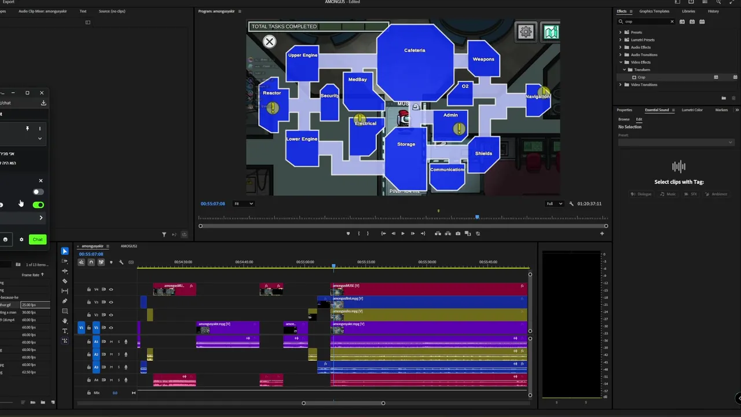This screenshot has width=741, height=417.
Task: Open the AMOGUS2 sequence tab
Action: click(x=129, y=246)
